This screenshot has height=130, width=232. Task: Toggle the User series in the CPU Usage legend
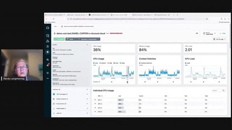click(x=96, y=63)
